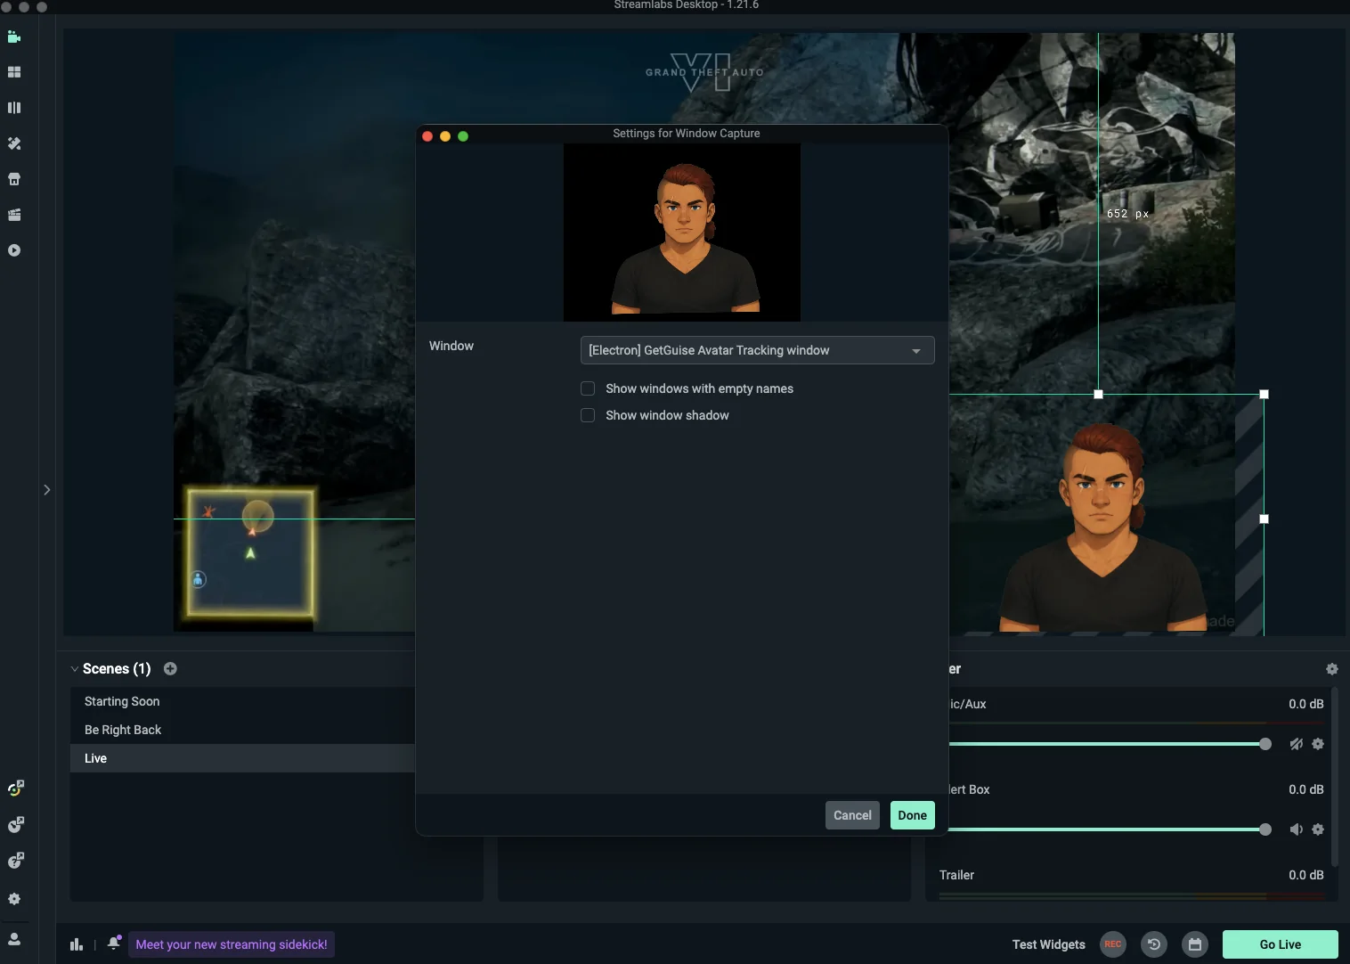
Task: Add a new scene with plus icon
Action: pyautogui.click(x=170, y=668)
